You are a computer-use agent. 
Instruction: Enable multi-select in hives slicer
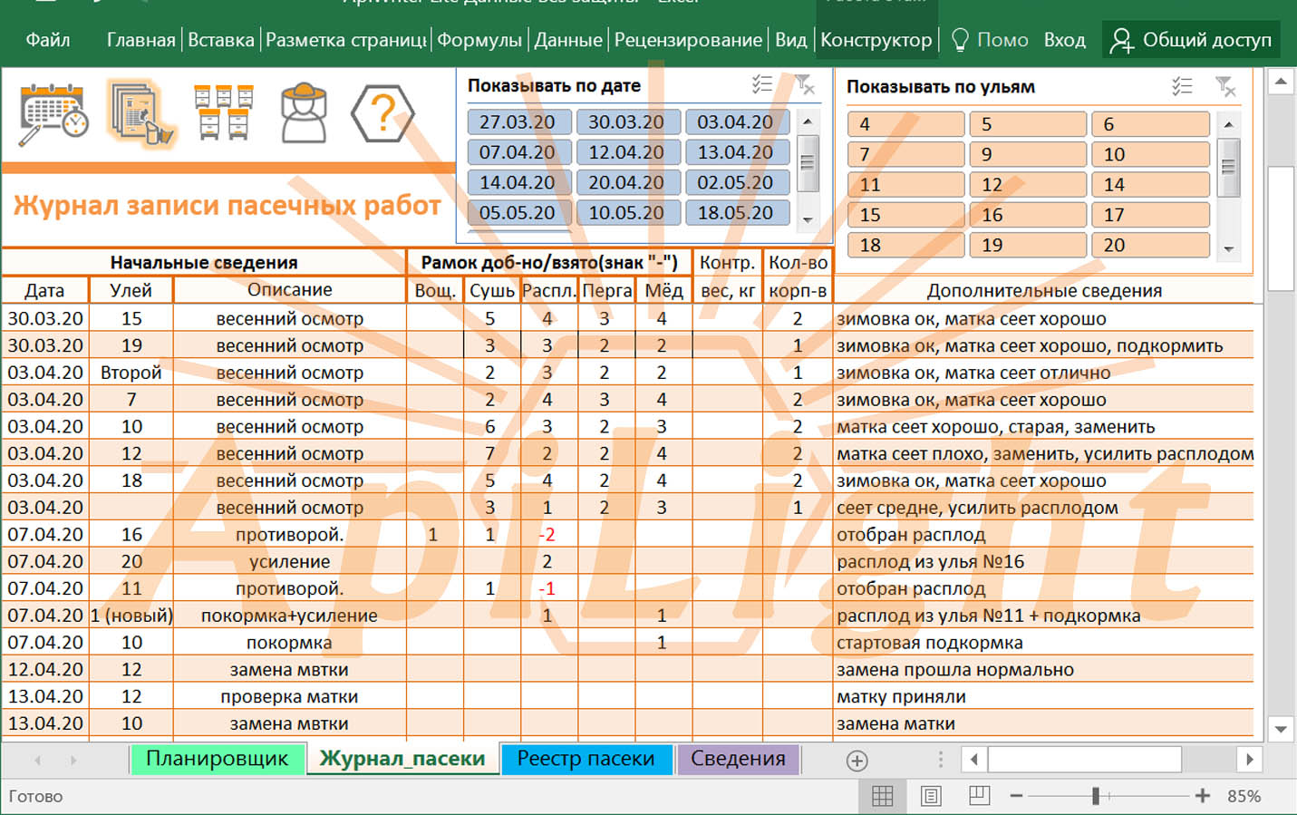point(1182,87)
